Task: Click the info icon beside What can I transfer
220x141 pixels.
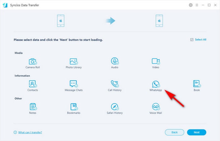Action: (x=15, y=132)
